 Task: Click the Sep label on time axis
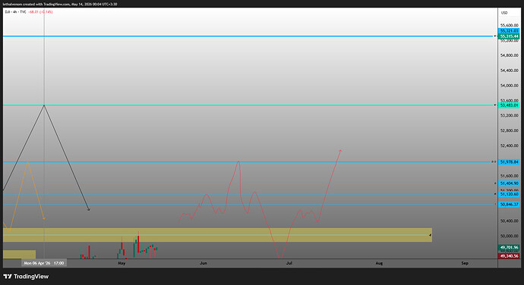click(x=465, y=263)
